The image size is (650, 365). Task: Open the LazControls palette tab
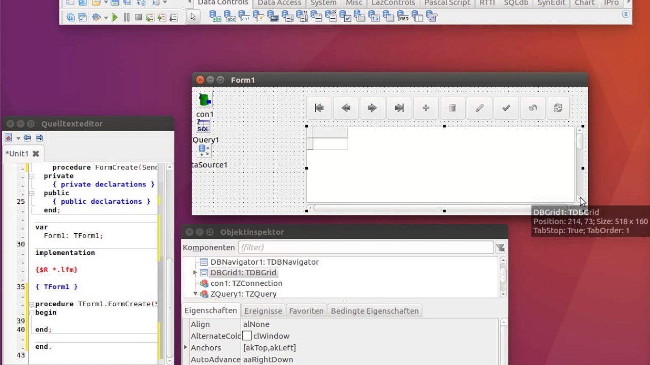click(x=393, y=3)
